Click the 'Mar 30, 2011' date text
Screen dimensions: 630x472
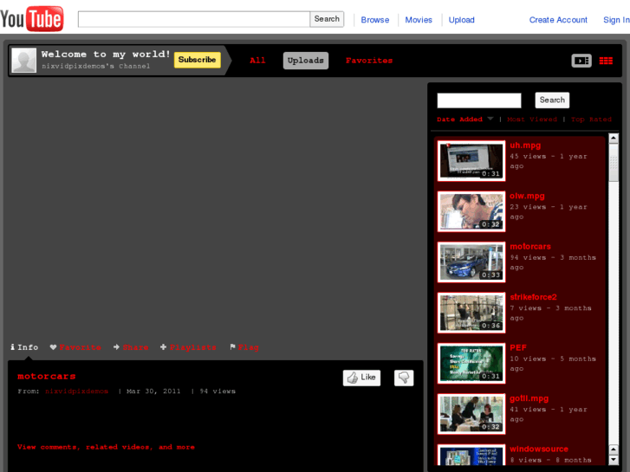point(153,391)
